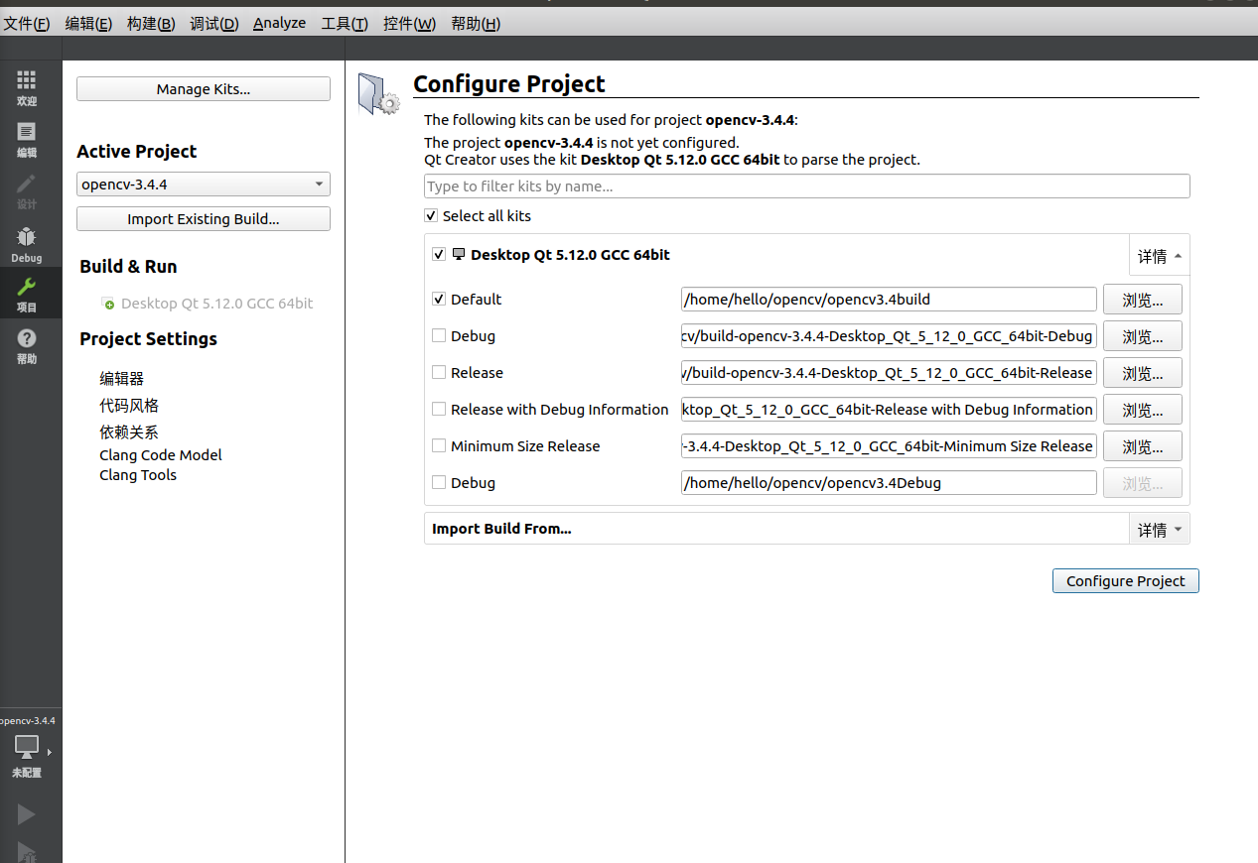Click 浏览 Browse button for Release path

[1143, 373]
